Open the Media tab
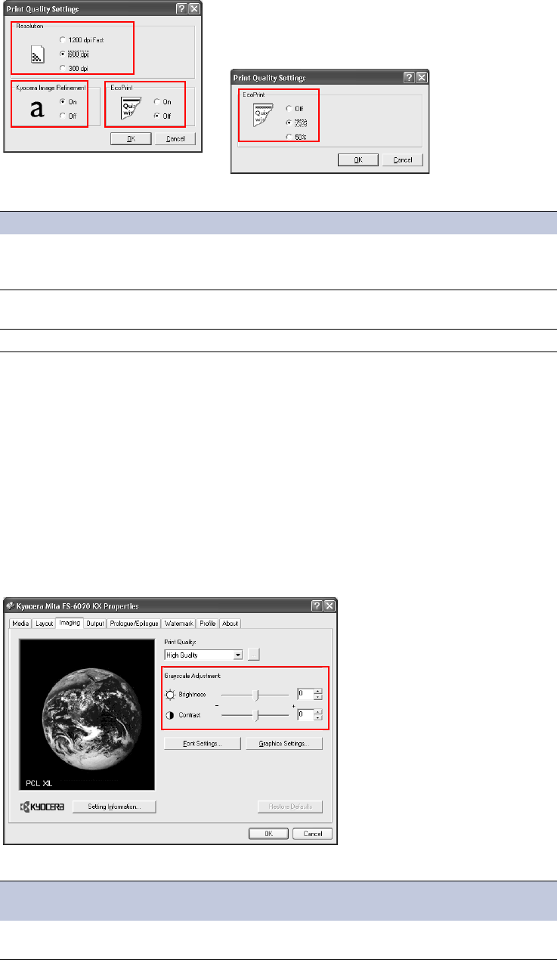Image resolution: width=557 pixels, height=960 pixels. click(20, 624)
